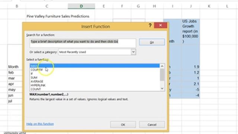The height and width of the screenshot is (134, 238).
Task: Click the US Jobs Growth report header cell
Action: 191,31
